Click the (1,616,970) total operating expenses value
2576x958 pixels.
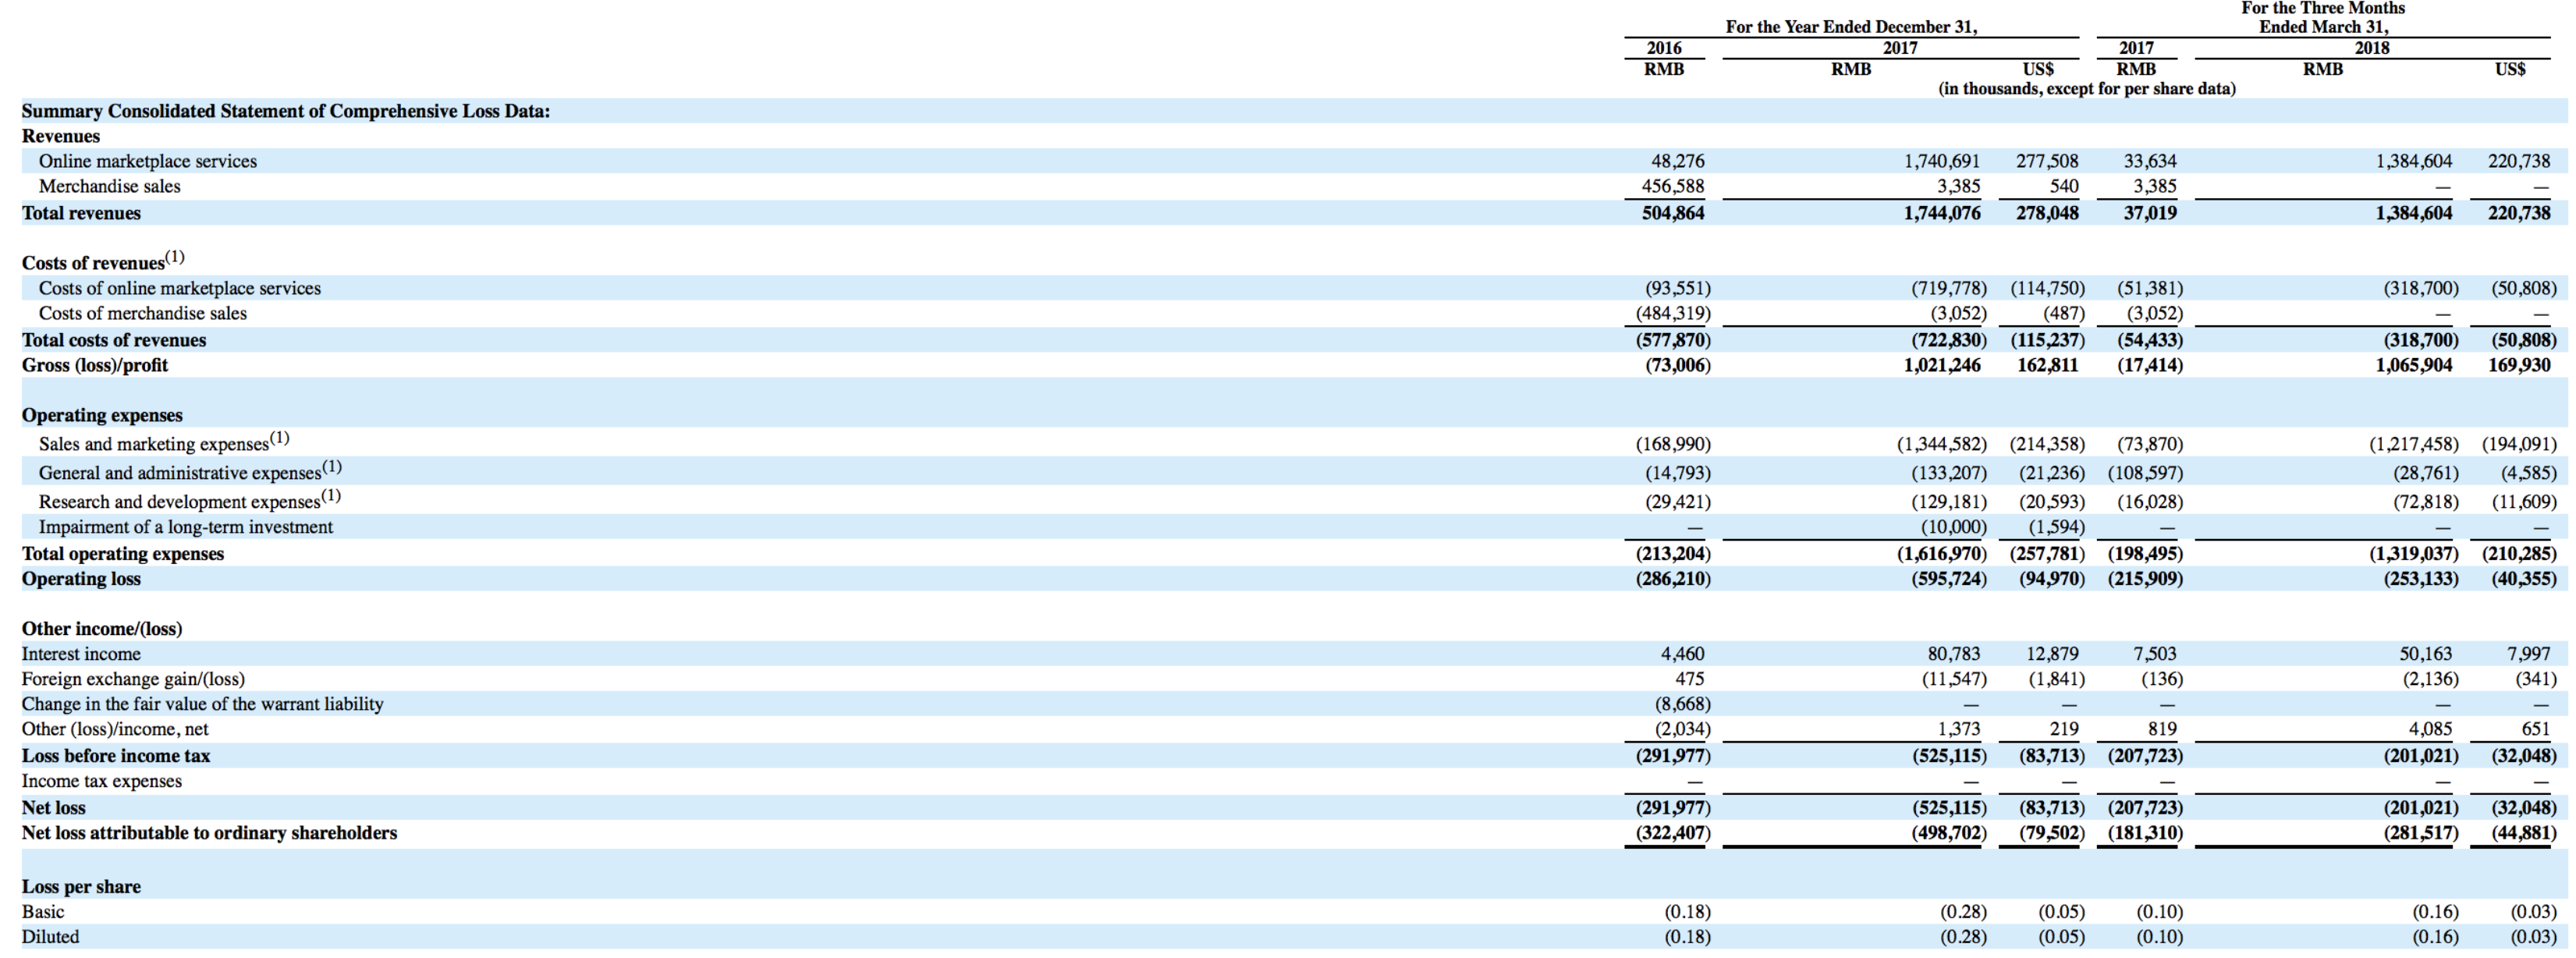coord(1942,554)
